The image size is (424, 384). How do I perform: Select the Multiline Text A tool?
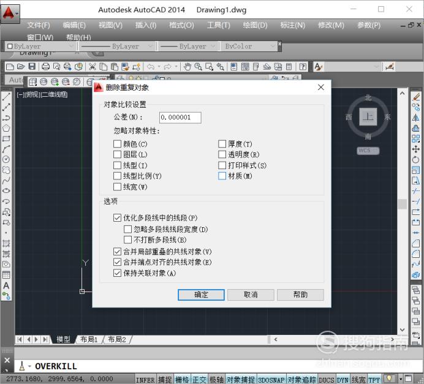click(6, 285)
